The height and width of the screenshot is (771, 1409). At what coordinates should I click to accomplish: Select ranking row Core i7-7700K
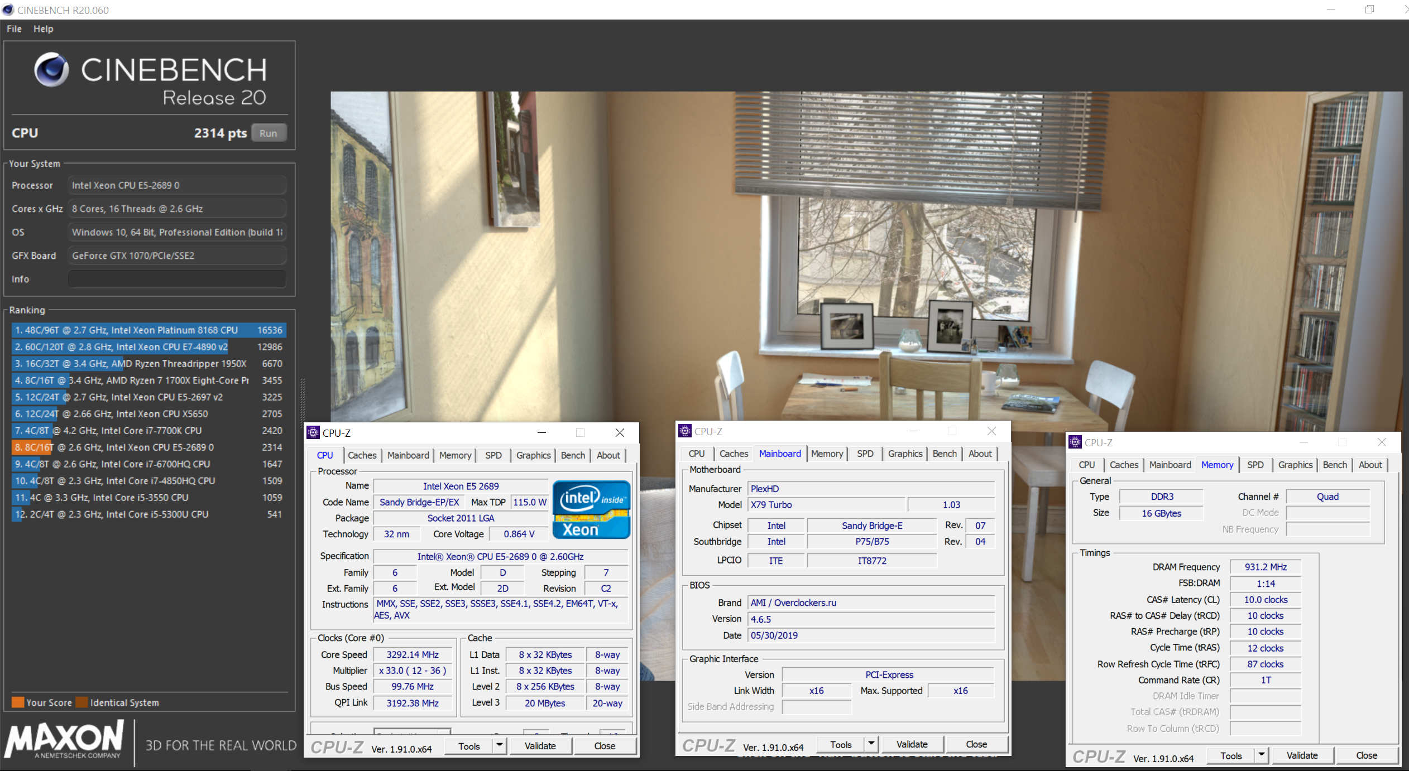point(149,430)
